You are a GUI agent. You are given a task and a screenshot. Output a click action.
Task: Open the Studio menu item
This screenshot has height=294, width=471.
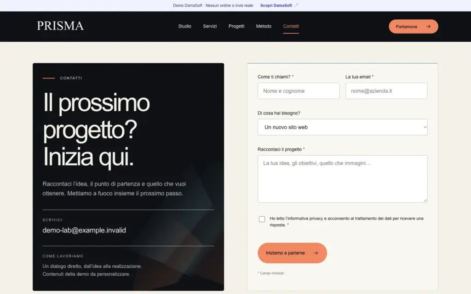coord(184,26)
